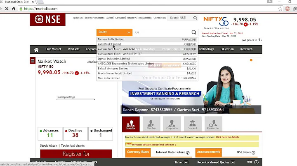Choose Axis Mutual Fund - AXIS NIFTY ETF
This screenshot has width=297, height=166.
147,54
